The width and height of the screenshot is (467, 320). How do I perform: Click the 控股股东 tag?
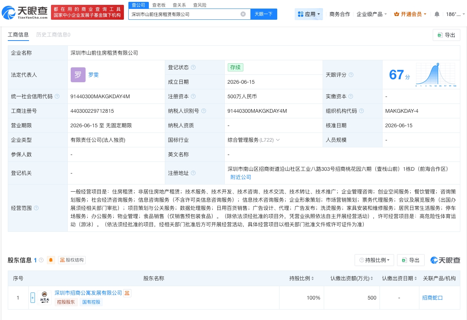click(66, 302)
